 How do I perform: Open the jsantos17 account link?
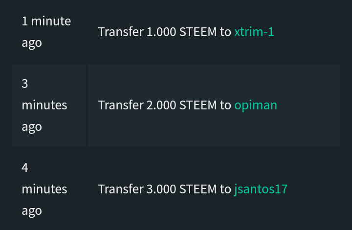(261, 189)
